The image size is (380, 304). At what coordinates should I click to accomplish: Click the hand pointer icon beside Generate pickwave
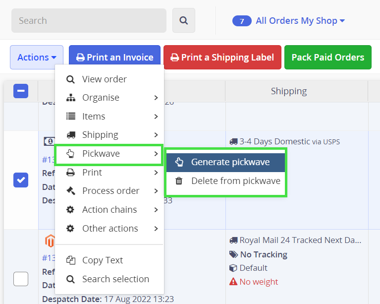point(179,162)
